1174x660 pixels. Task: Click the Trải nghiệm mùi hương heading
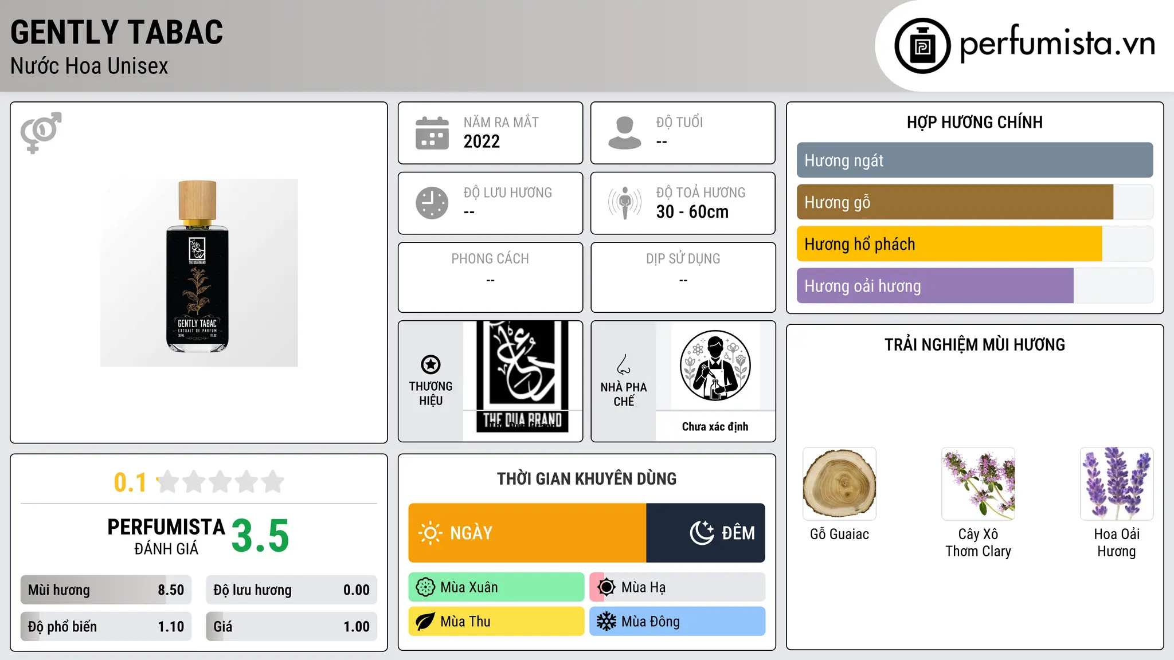(x=975, y=344)
